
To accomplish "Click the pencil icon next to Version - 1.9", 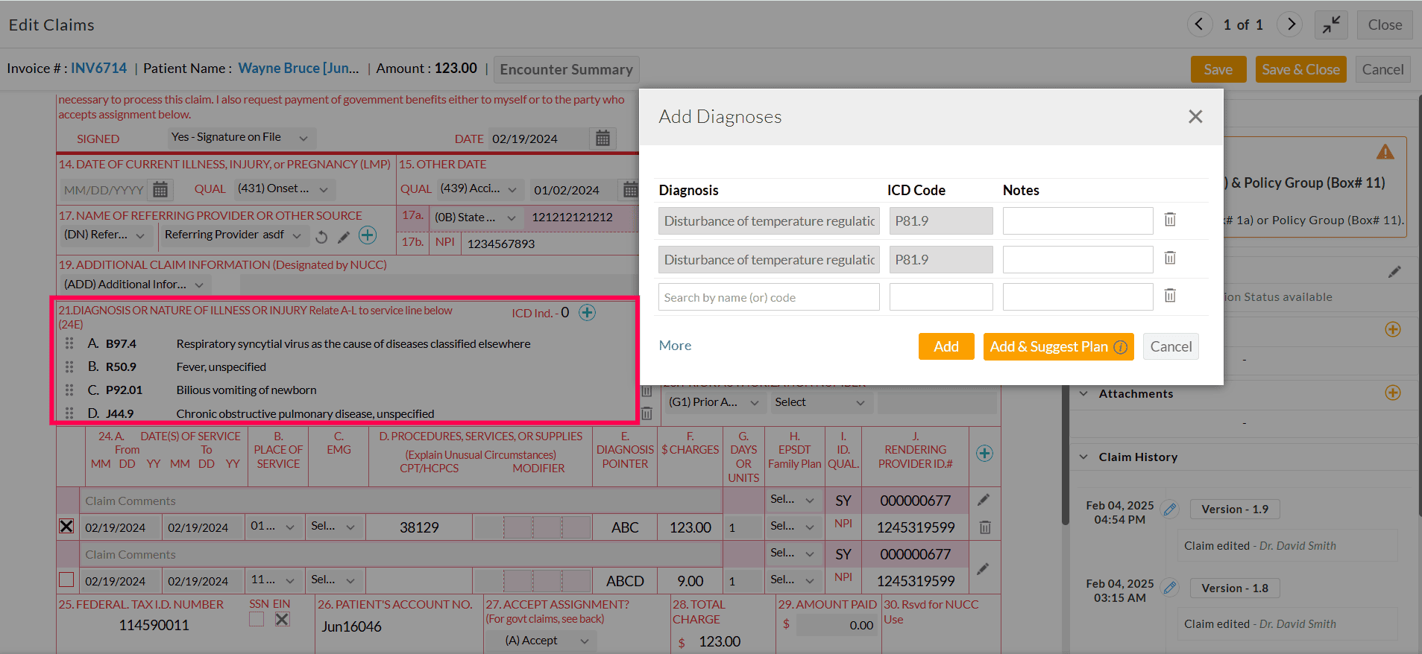I will point(1170,509).
